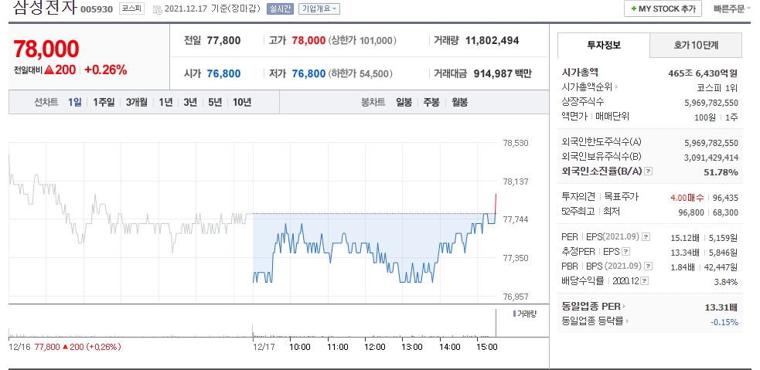
Task: Click arrow beside 동일업종 등락률
Action: point(626,321)
